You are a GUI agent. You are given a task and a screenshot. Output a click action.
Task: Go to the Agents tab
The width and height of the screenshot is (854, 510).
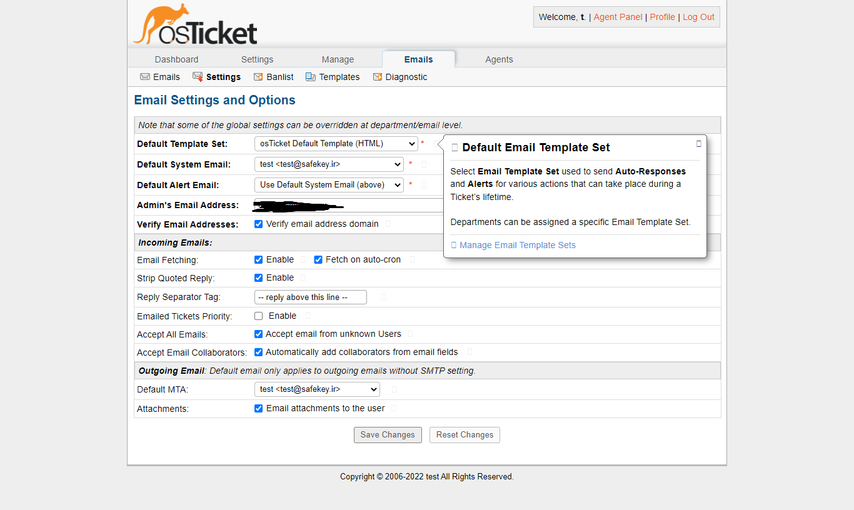point(499,59)
